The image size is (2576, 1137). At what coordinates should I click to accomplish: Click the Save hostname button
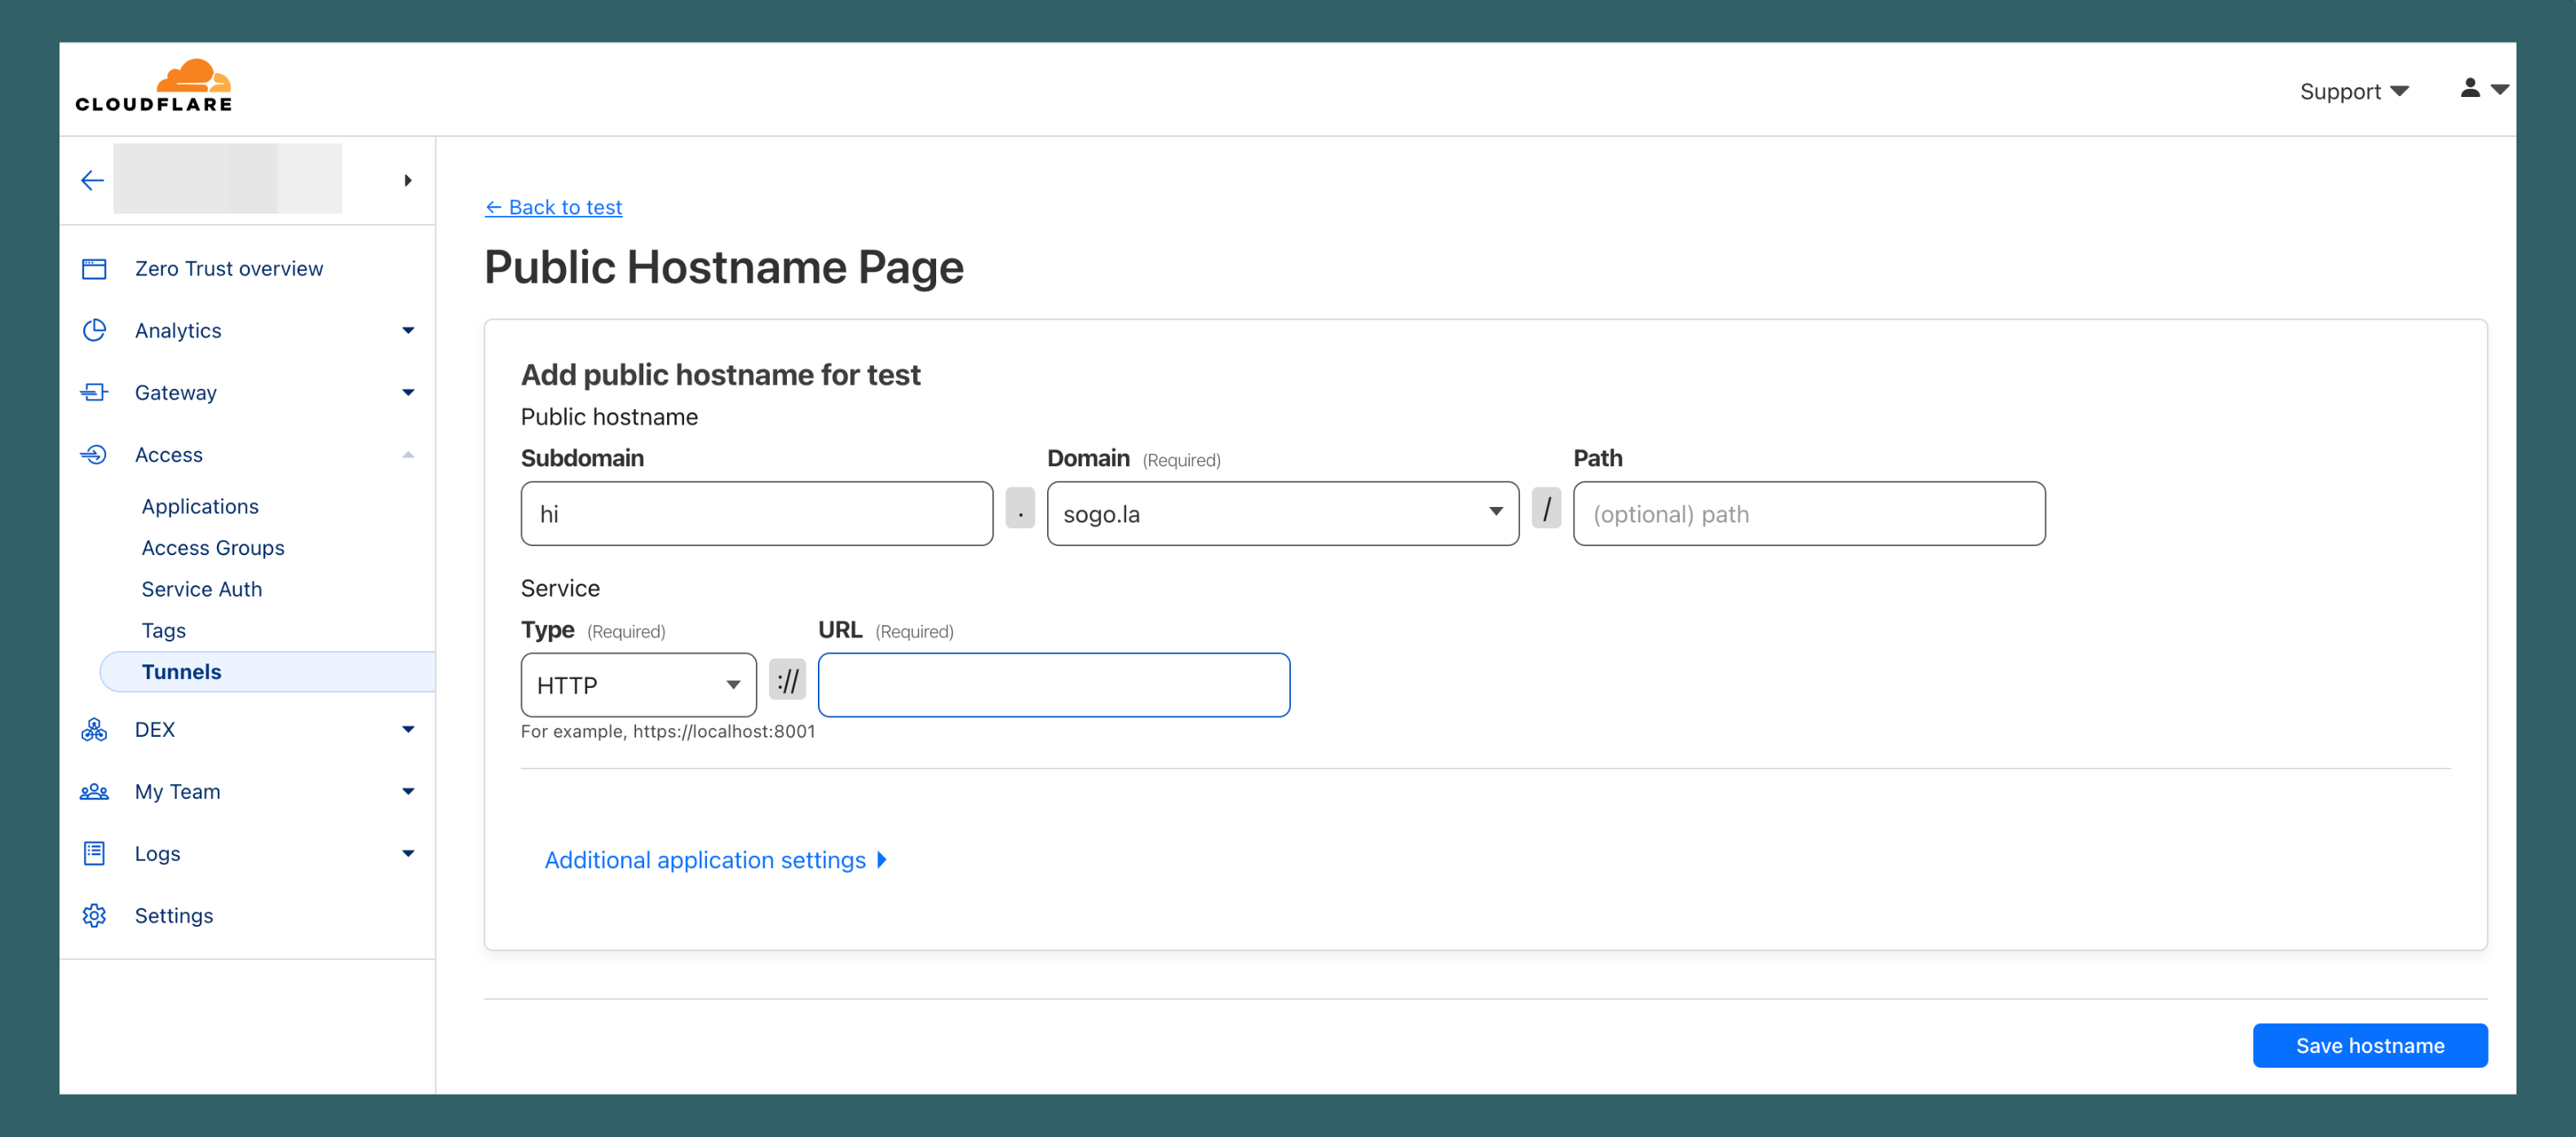2369,1045
